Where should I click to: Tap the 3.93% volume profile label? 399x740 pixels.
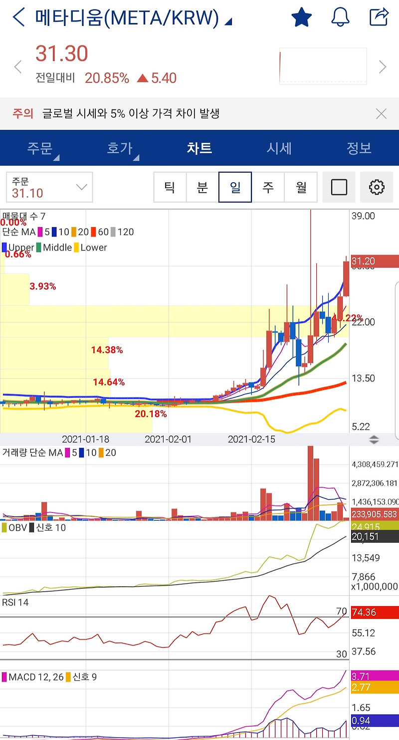point(42,287)
